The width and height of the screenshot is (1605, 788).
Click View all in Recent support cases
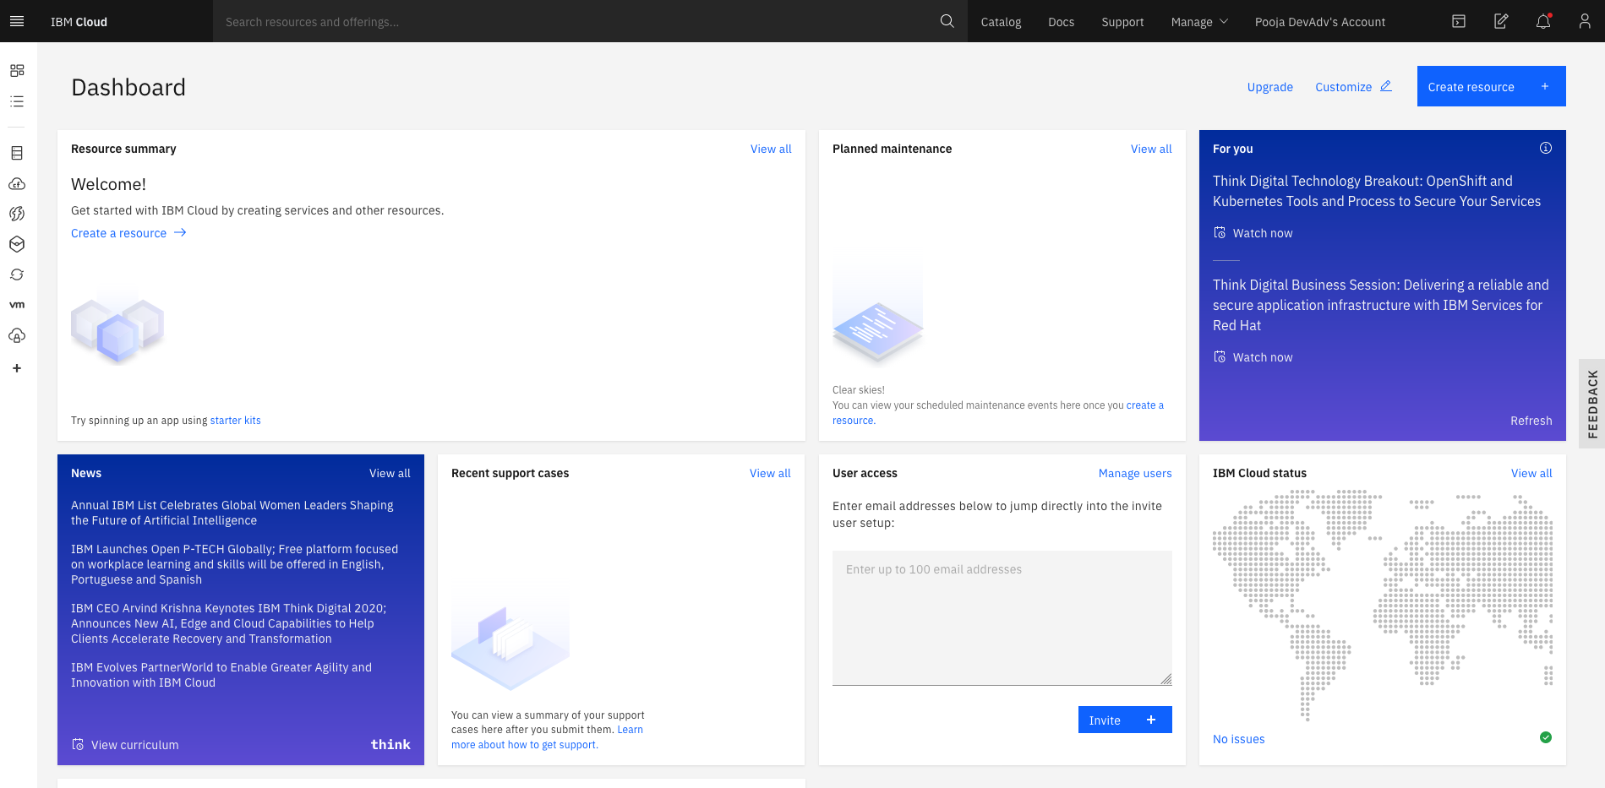click(770, 473)
